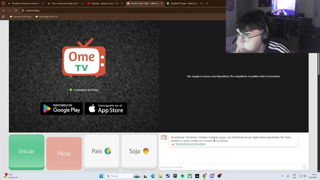Screen dimensions: 320x180
Task: Open the Windows Start menu
Action: pyautogui.click(x=101, y=176)
